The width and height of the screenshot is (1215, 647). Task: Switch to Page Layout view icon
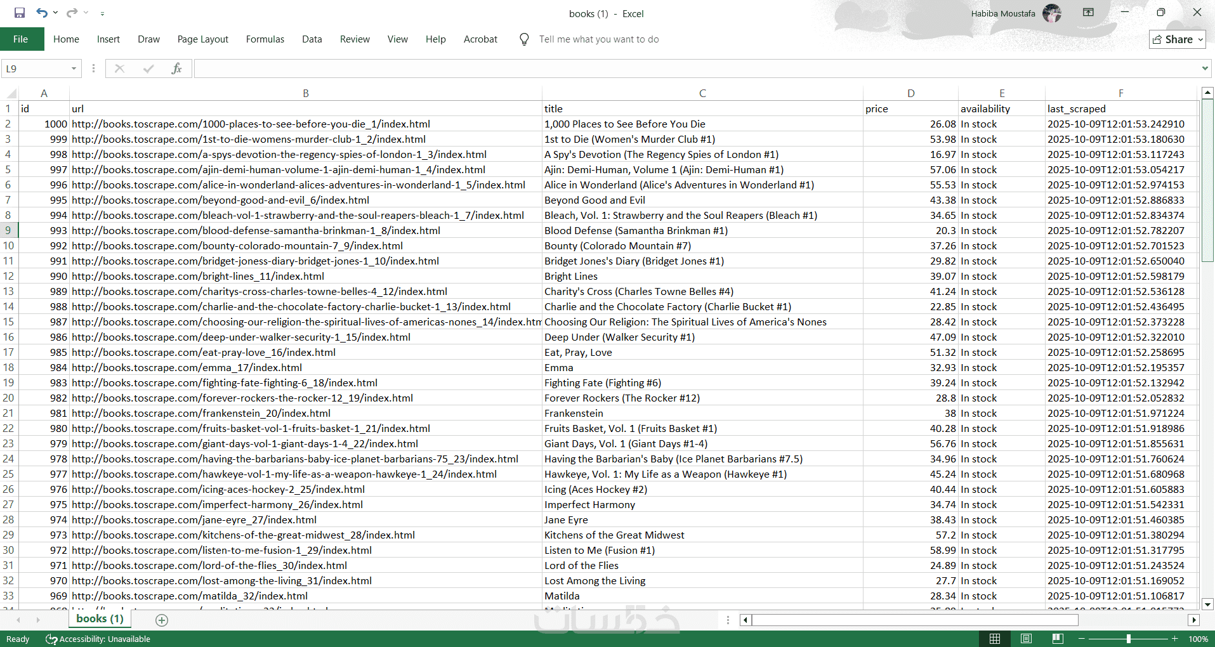tap(1026, 639)
